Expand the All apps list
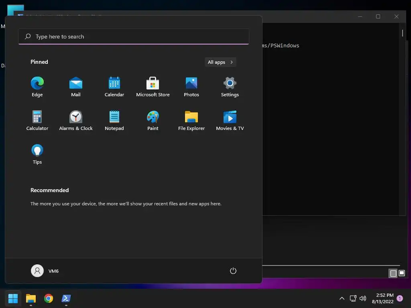The image size is (411, 308). click(x=220, y=62)
